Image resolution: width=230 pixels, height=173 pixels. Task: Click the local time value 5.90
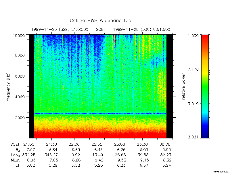point(99,165)
